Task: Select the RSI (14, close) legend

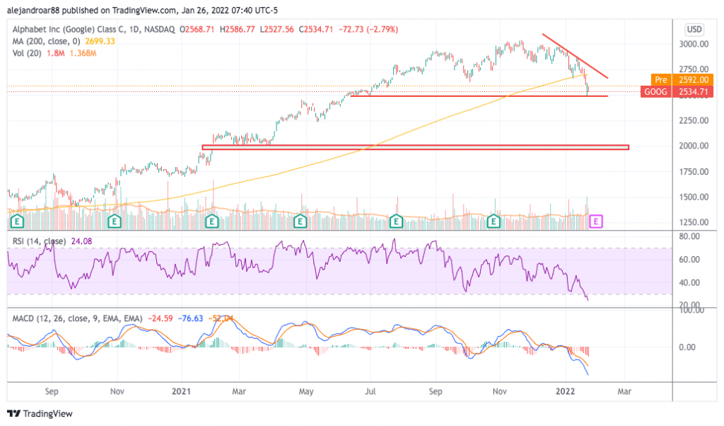Action: tap(40, 241)
